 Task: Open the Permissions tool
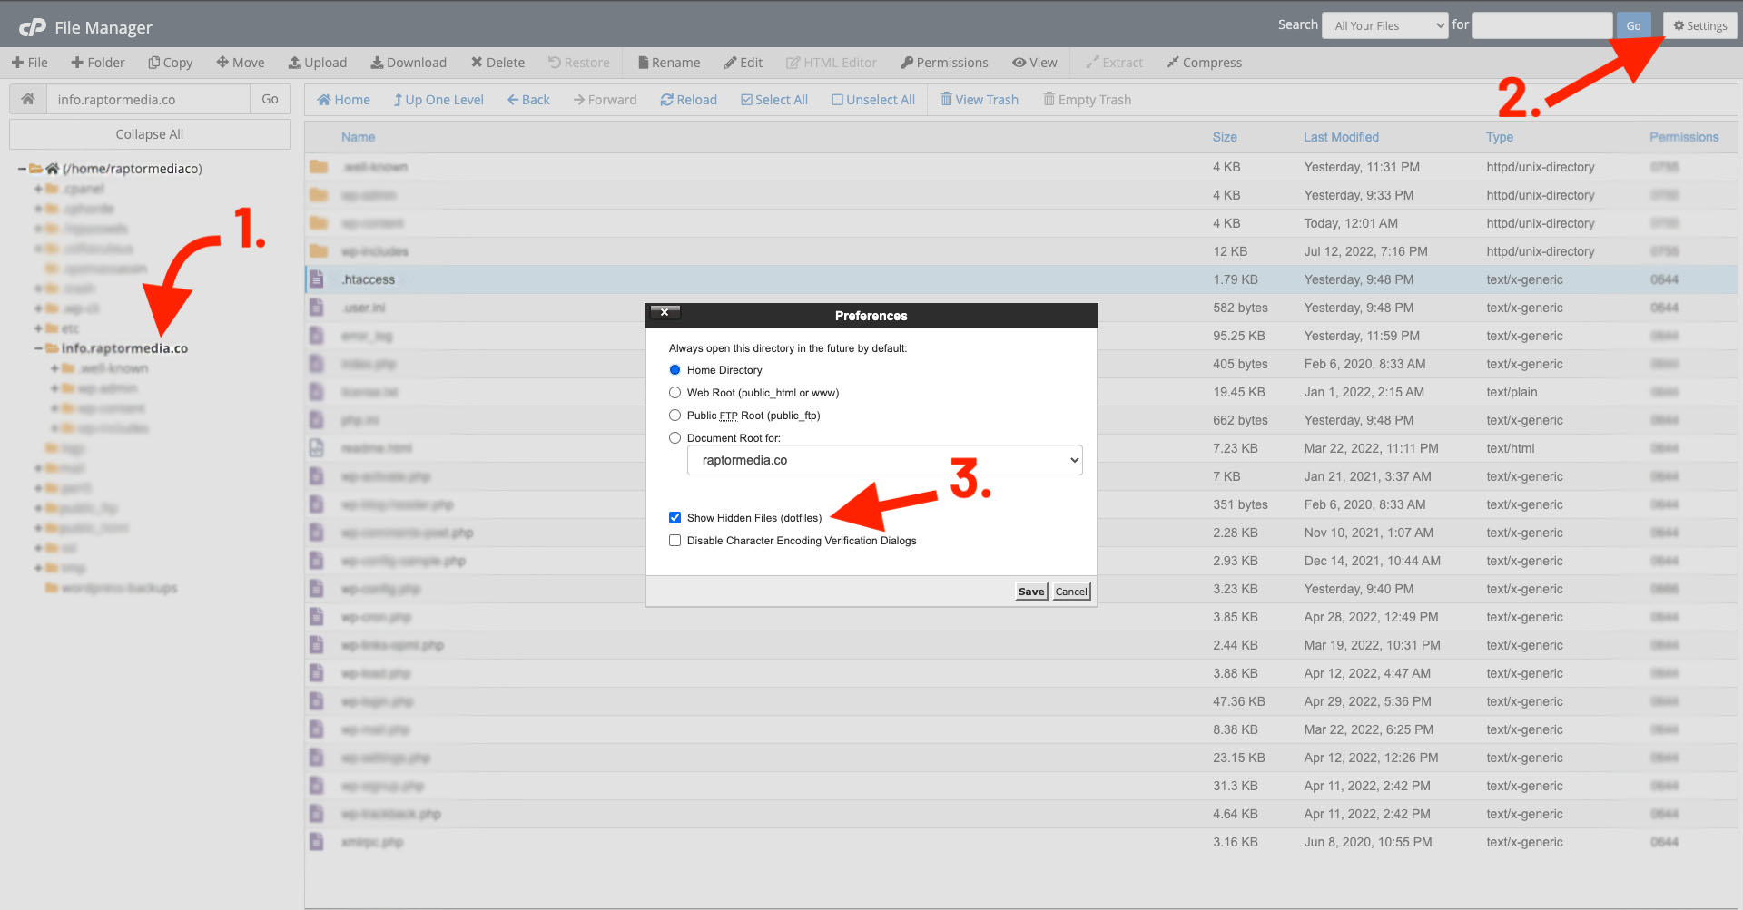[x=944, y=62]
